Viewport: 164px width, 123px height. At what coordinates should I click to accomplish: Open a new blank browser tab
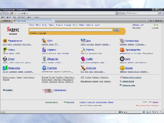coord(53,21)
